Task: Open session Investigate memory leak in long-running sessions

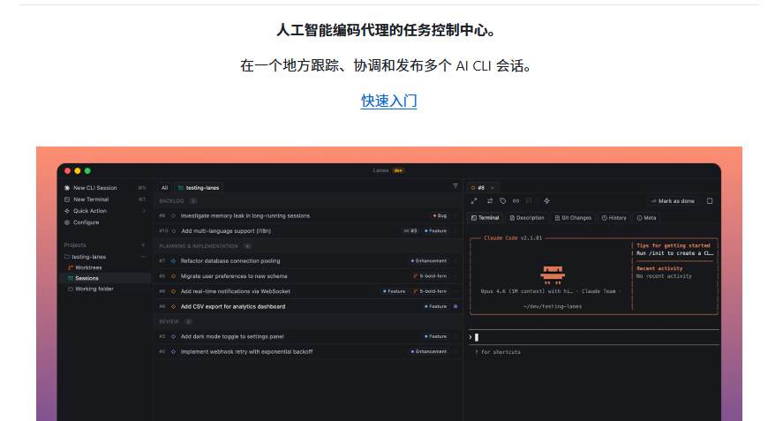Action: point(245,215)
